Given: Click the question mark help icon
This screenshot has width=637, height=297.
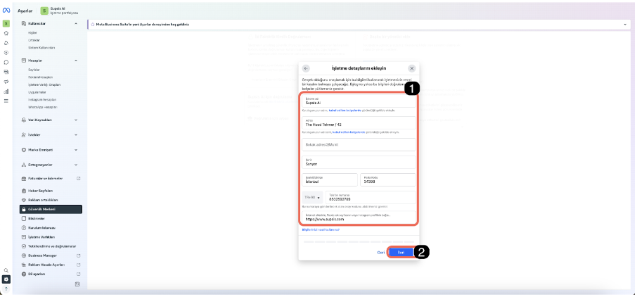Looking at the screenshot, I should coord(6,289).
